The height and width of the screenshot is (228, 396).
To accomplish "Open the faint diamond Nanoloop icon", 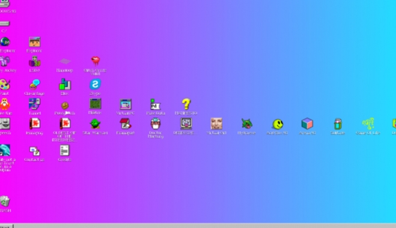I will coord(65,61).
